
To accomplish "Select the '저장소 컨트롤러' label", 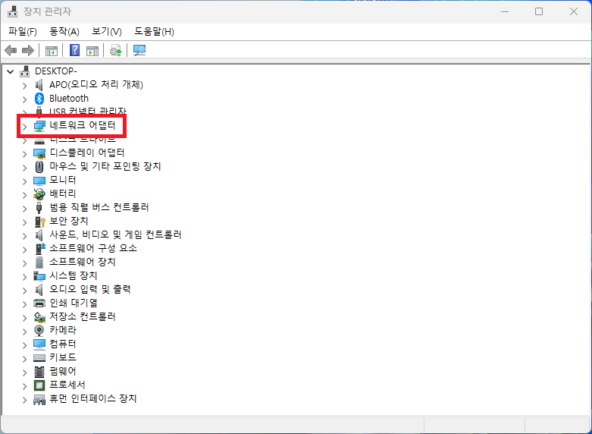I will click(83, 316).
